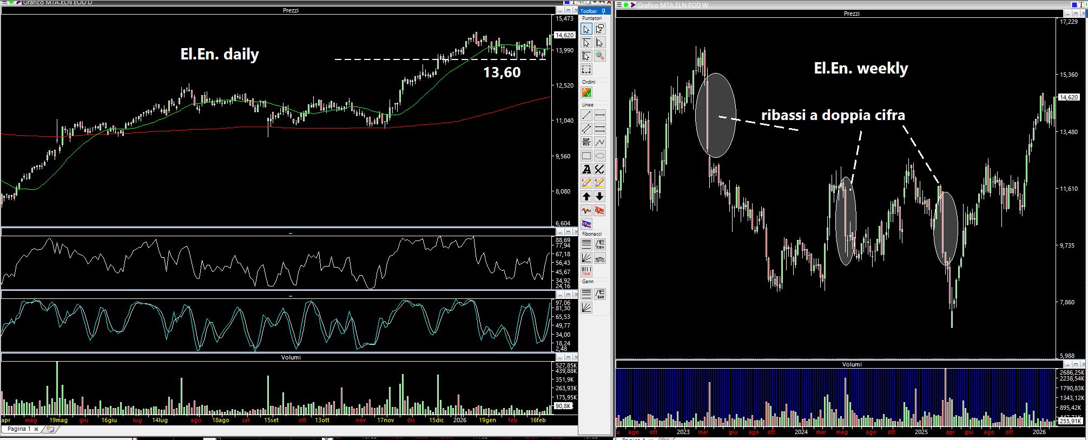This screenshot has height=440, width=1088.
Task: Select the Fibonacci TIME zones tool
Action: coord(586,271)
